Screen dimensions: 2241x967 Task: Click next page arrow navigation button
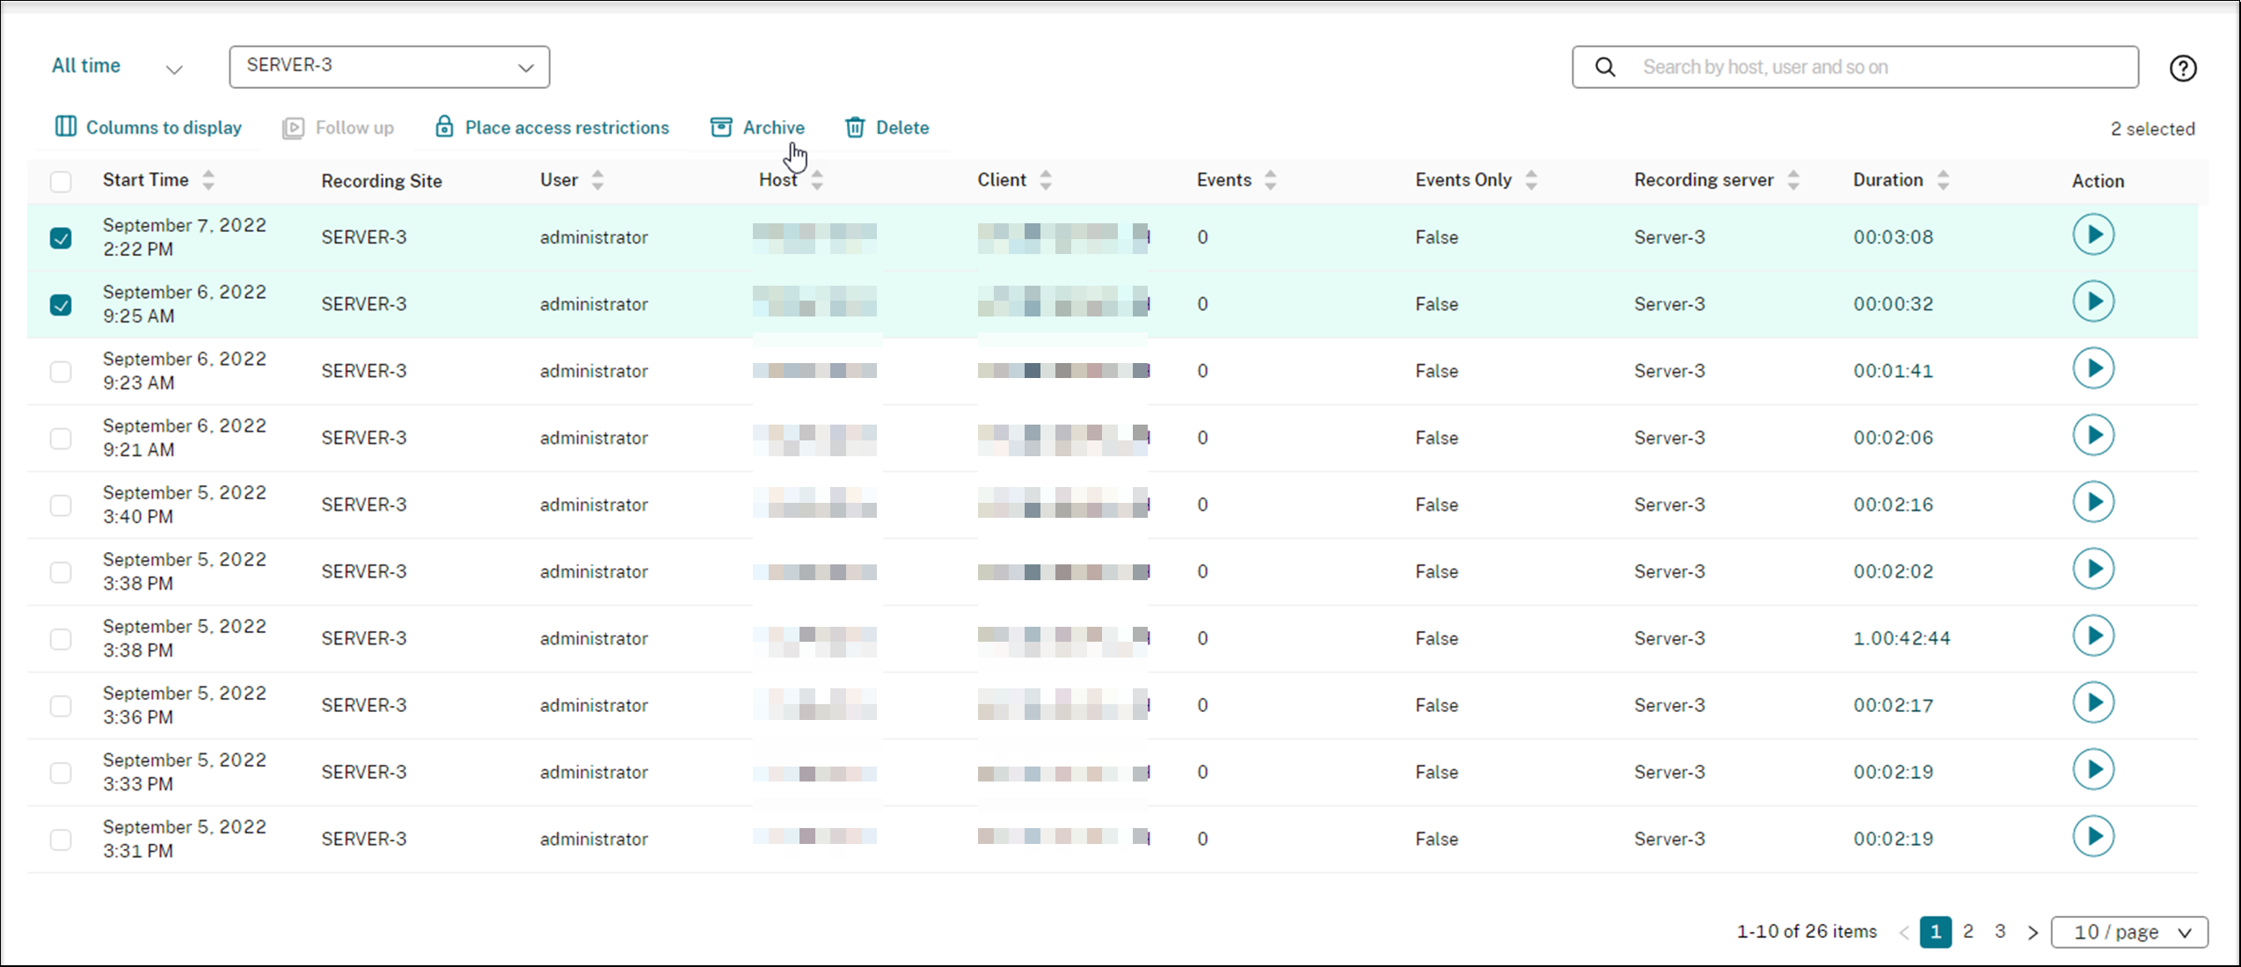tap(2033, 931)
